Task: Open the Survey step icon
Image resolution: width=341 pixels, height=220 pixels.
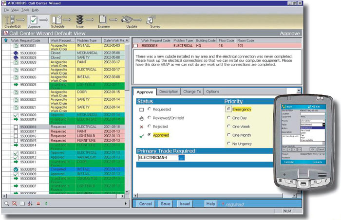Action: pyautogui.click(x=150, y=20)
